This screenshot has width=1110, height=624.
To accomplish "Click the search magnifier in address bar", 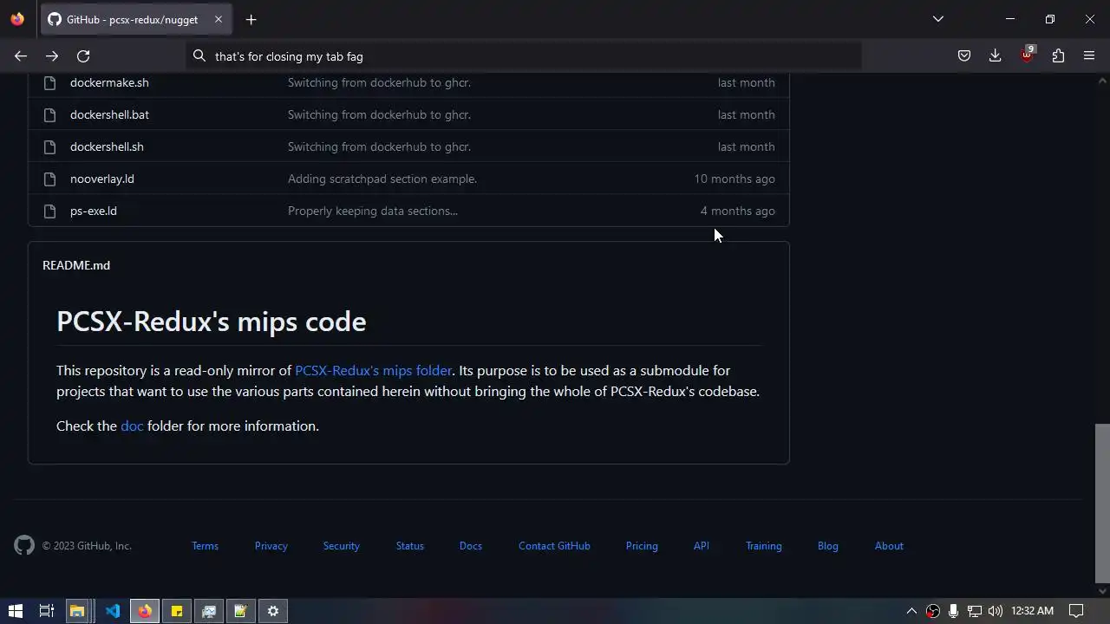I will tap(199, 56).
